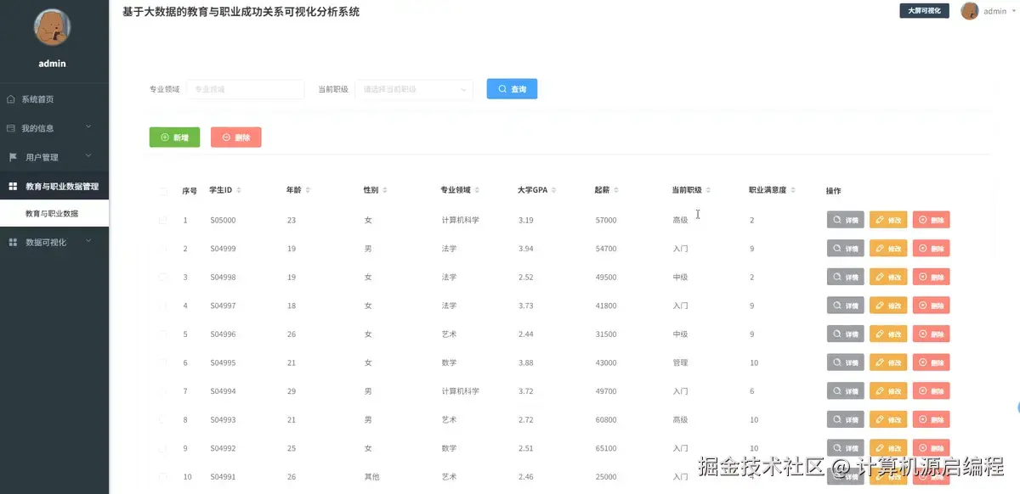This screenshot has width=1020, height=494.
Task: Click the home icon beside 系统首页
Action: click(11, 99)
